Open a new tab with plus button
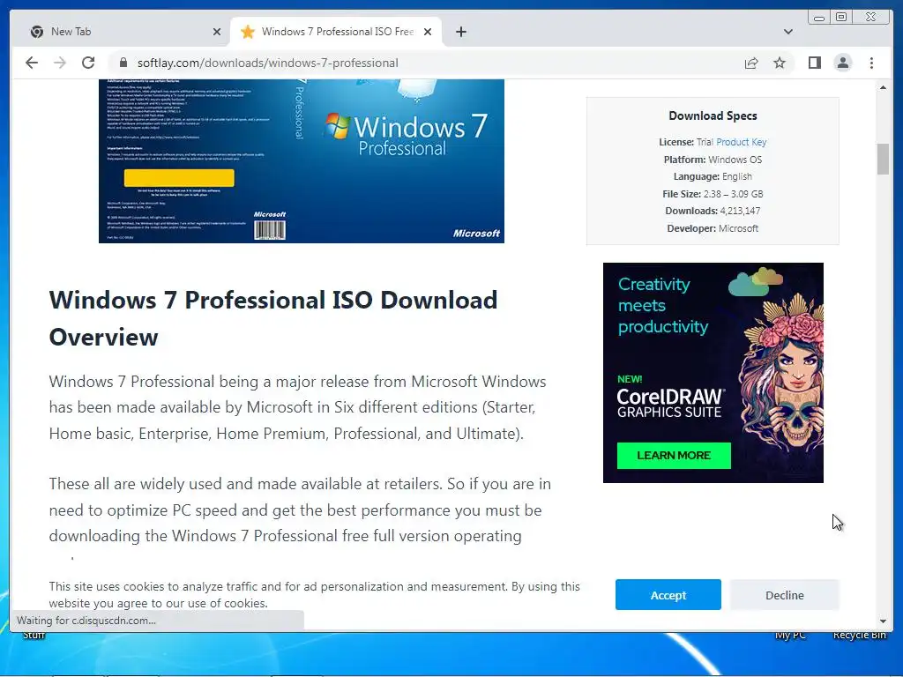The height and width of the screenshot is (677, 903). tap(460, 32)
